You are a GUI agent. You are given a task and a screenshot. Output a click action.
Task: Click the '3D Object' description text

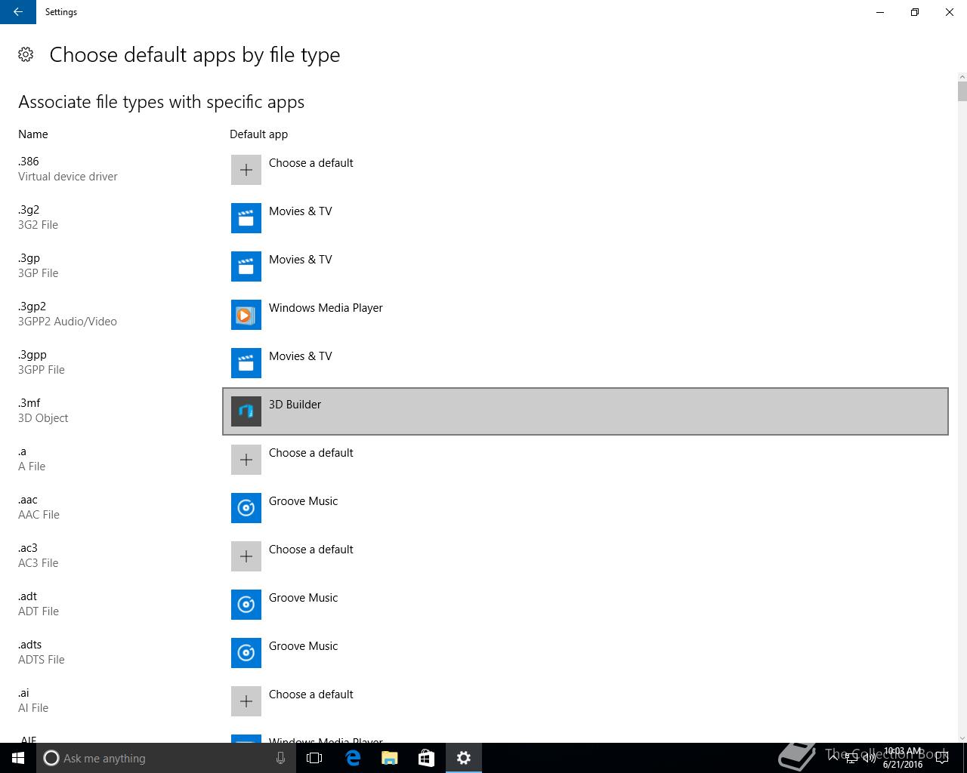[x=43, y=418]
